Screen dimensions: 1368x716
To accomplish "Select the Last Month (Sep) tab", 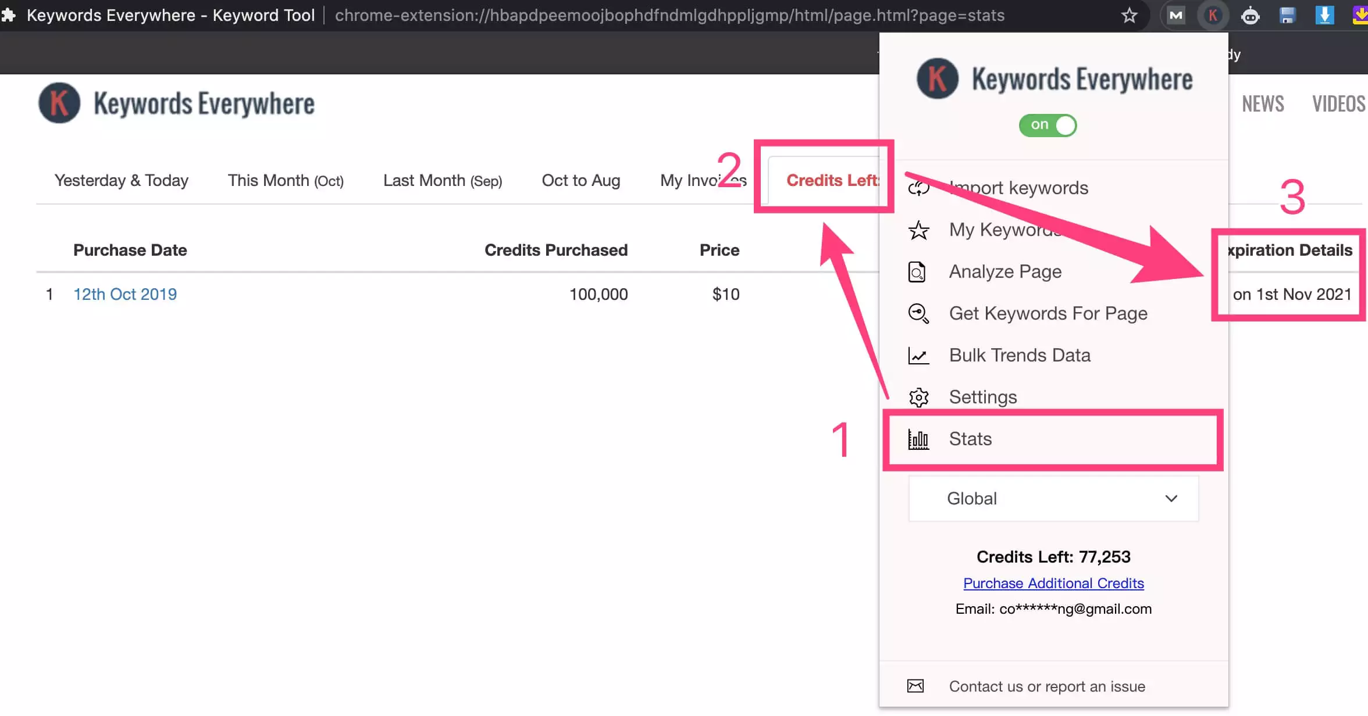I will coord(442,180).
